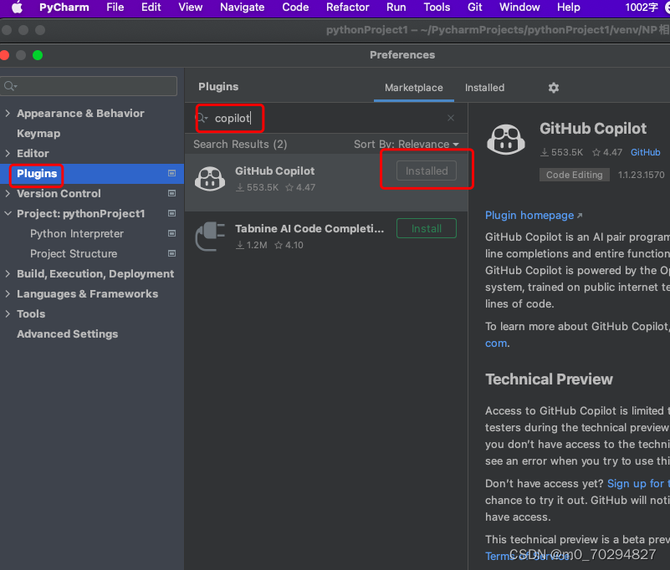Click version number 1.1.23.1570

(641, 175)
